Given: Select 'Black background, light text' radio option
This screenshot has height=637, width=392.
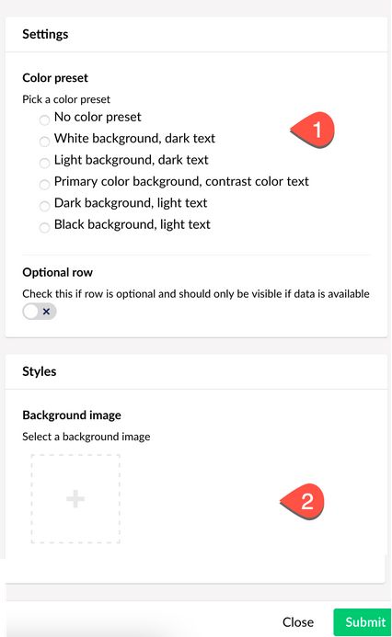Looking at the screenshot, I should click(x=44, y=228).
